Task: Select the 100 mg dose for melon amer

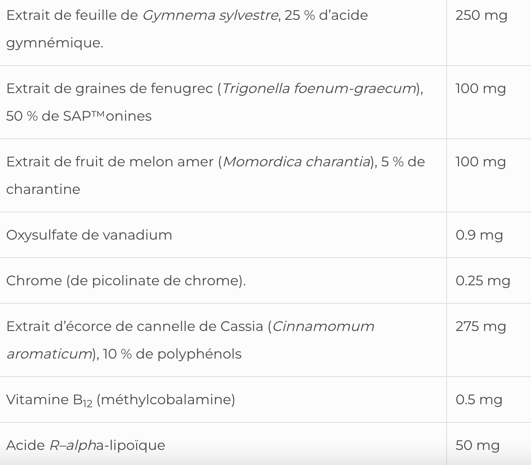Action: tap(480, 162)
